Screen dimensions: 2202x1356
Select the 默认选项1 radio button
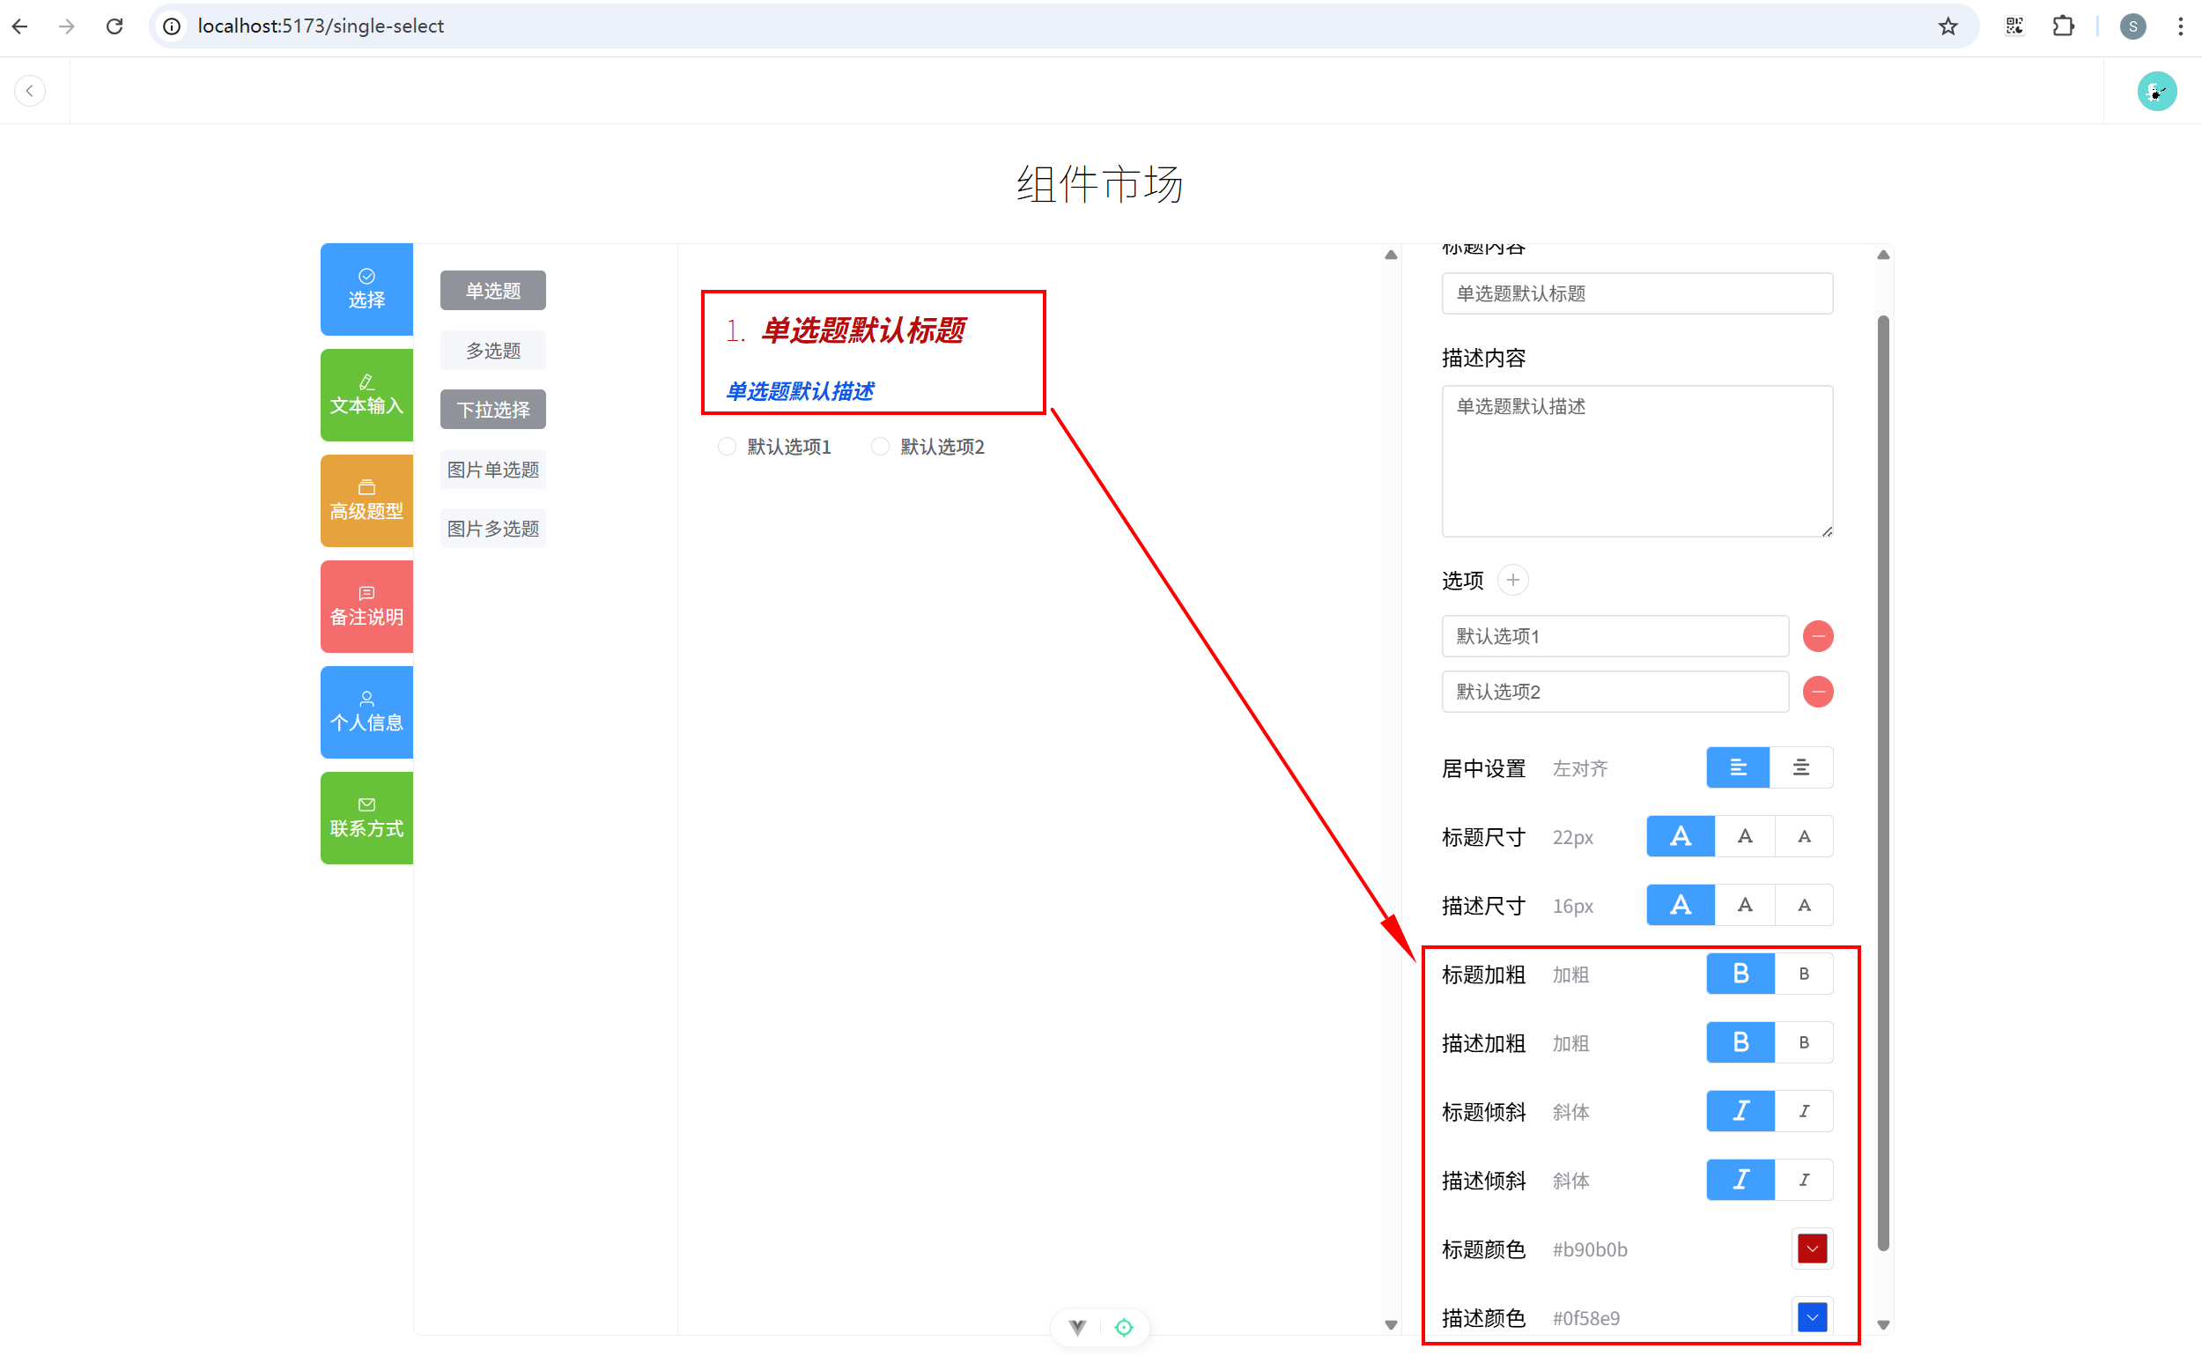pos(728,447)
